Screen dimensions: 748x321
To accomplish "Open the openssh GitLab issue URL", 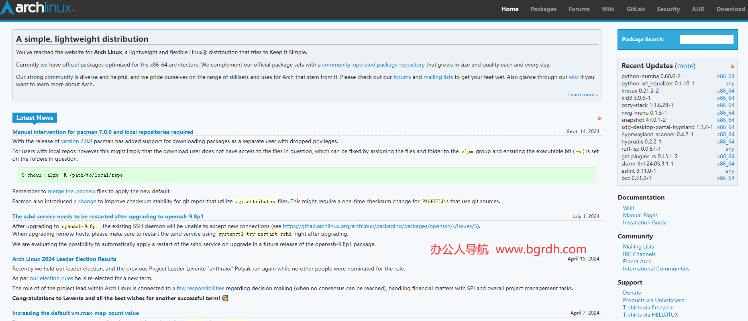I will [380, 226].
